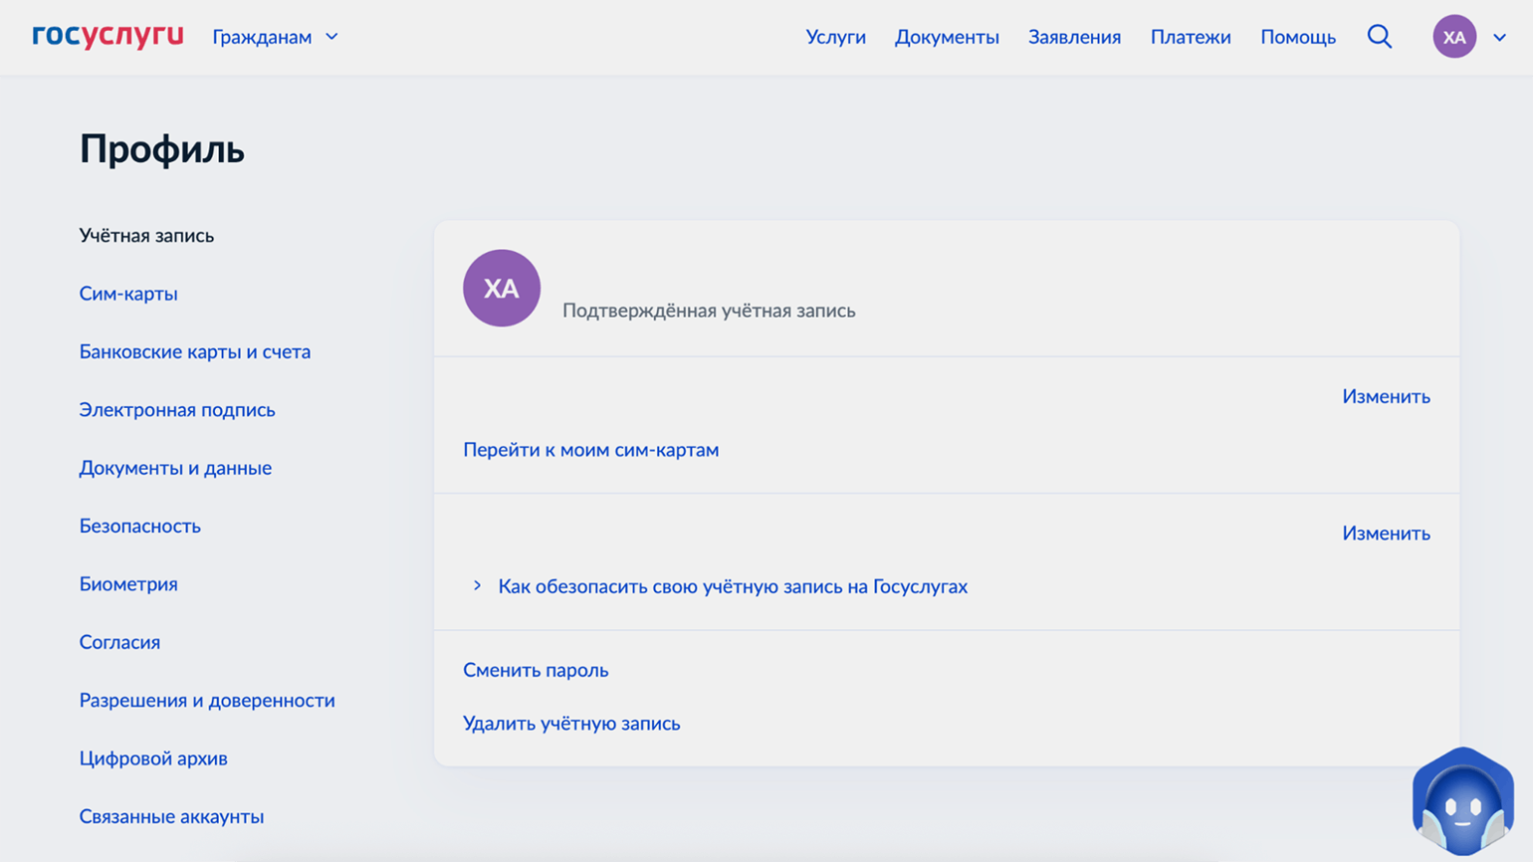Click 'Сменить пароль' link
Viewport: 1533px width, 862px height.
click(x=536, y=670)
